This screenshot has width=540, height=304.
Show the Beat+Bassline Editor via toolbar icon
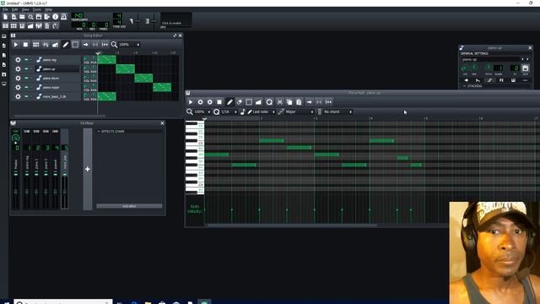click(13, 26)
